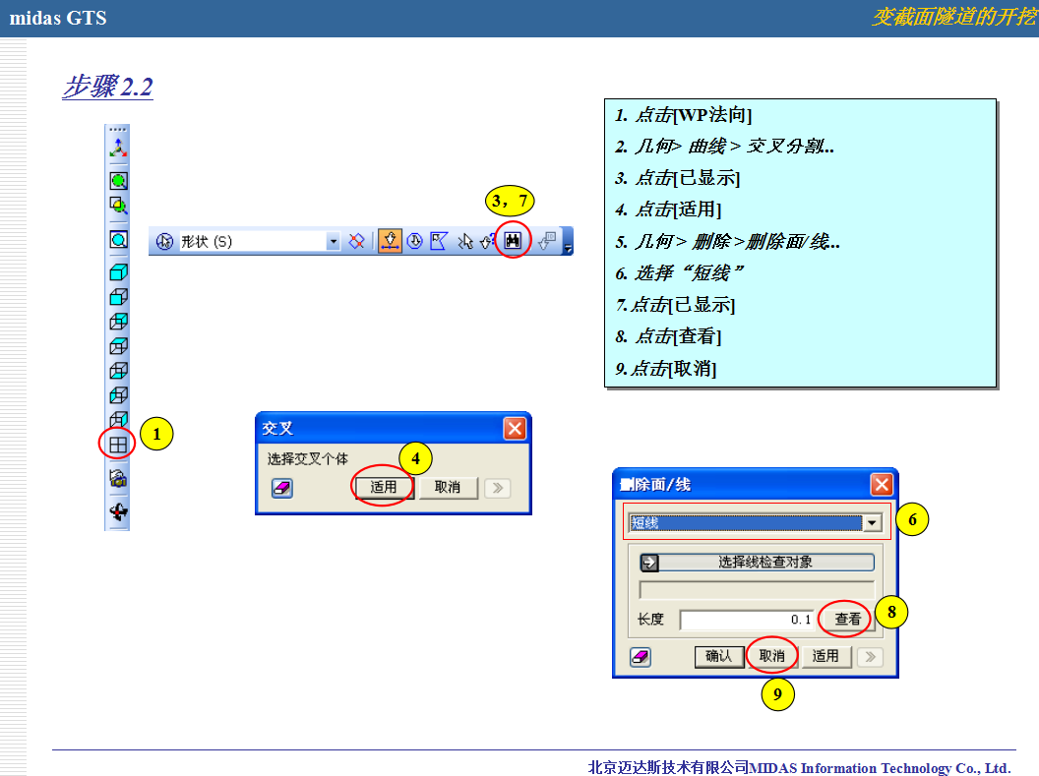Screen dimensions: 1039x776
Task: Close the 删除面/线 dialog
Action: (x=882, y=485)
